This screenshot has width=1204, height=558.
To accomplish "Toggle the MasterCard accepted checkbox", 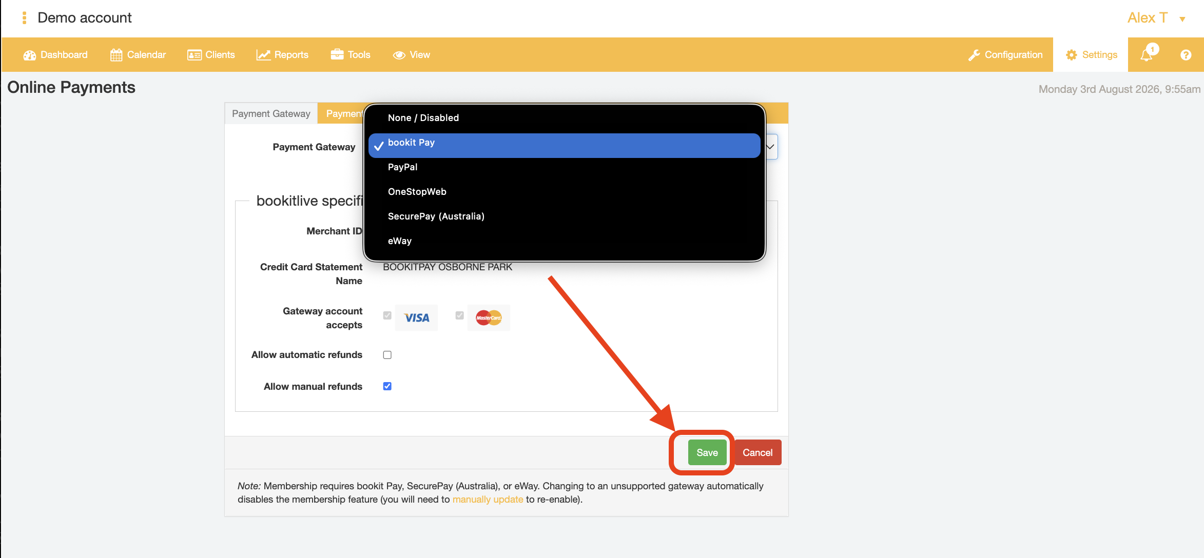I will (x=460, y=315).
